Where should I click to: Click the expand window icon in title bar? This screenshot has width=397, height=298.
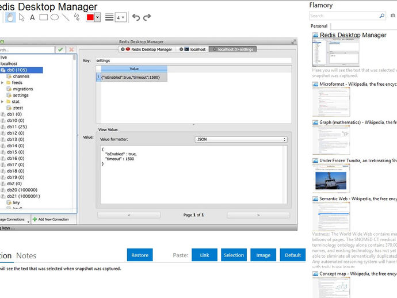pos(293,41)
